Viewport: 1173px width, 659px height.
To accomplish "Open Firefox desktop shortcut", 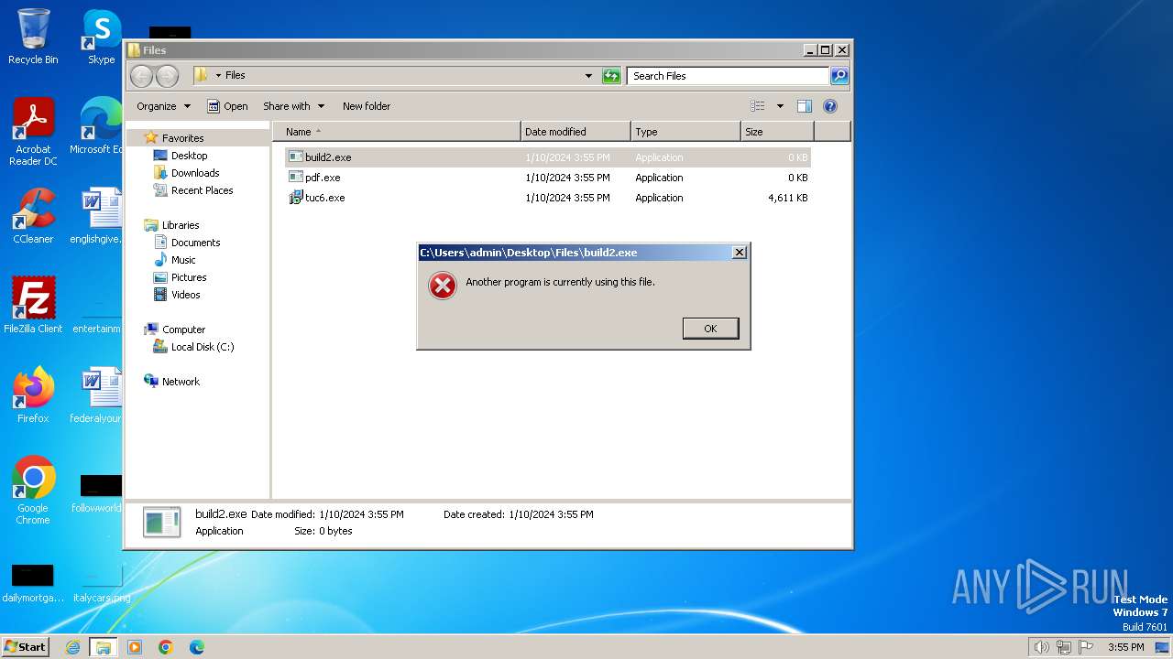I will [x=33, y=394].
